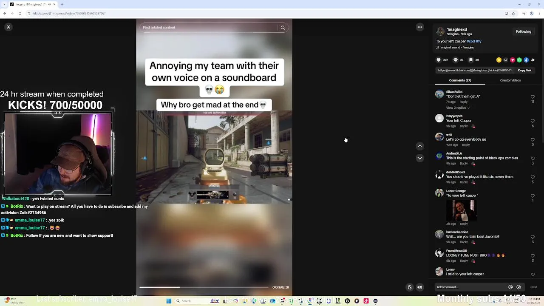Like buckmckenzie8's Javonte comment
Screen dimensions: 544x306
point(533,237)
